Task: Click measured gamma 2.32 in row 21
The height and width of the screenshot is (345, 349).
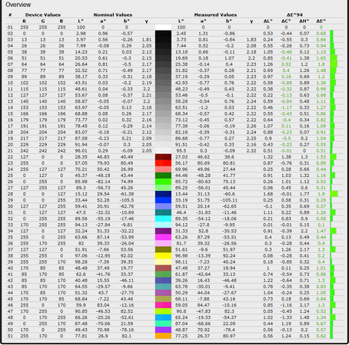Action: pos(251,151)
